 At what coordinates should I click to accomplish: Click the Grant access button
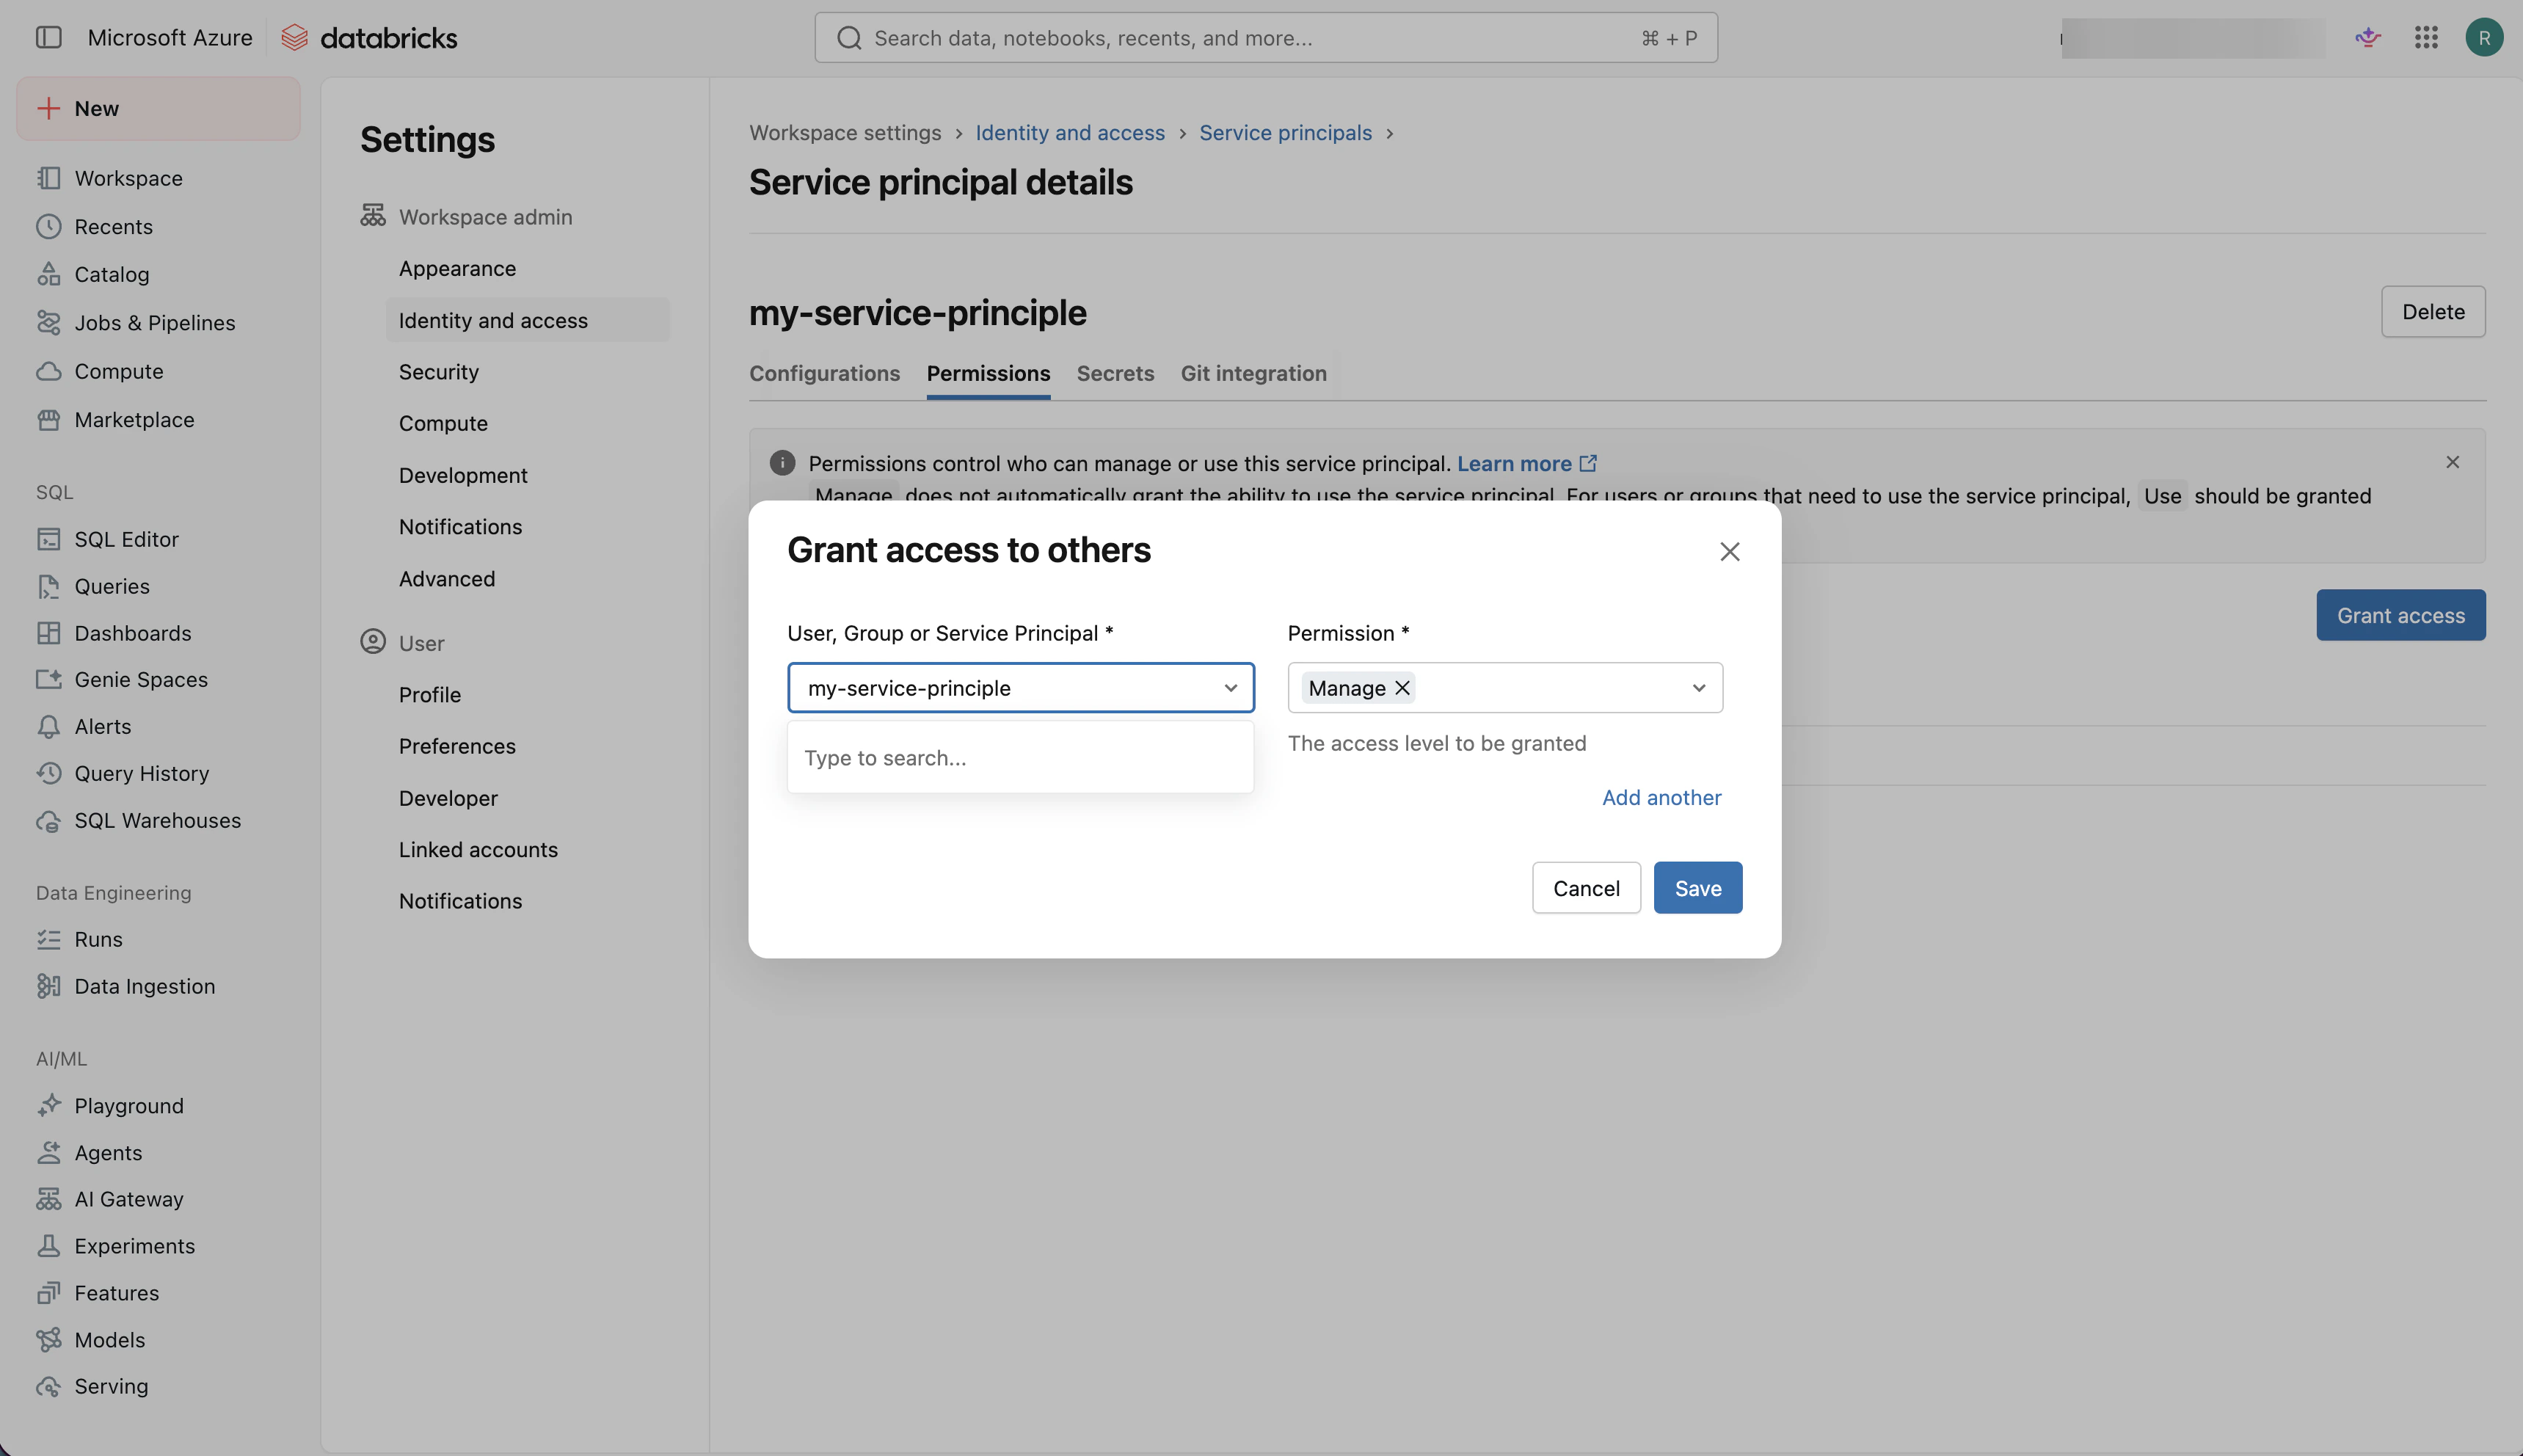pos(2400,615)
